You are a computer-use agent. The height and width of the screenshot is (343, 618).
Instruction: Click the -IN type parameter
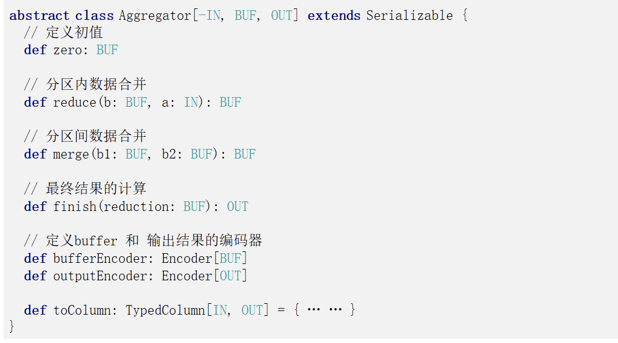tap(209, 15)
